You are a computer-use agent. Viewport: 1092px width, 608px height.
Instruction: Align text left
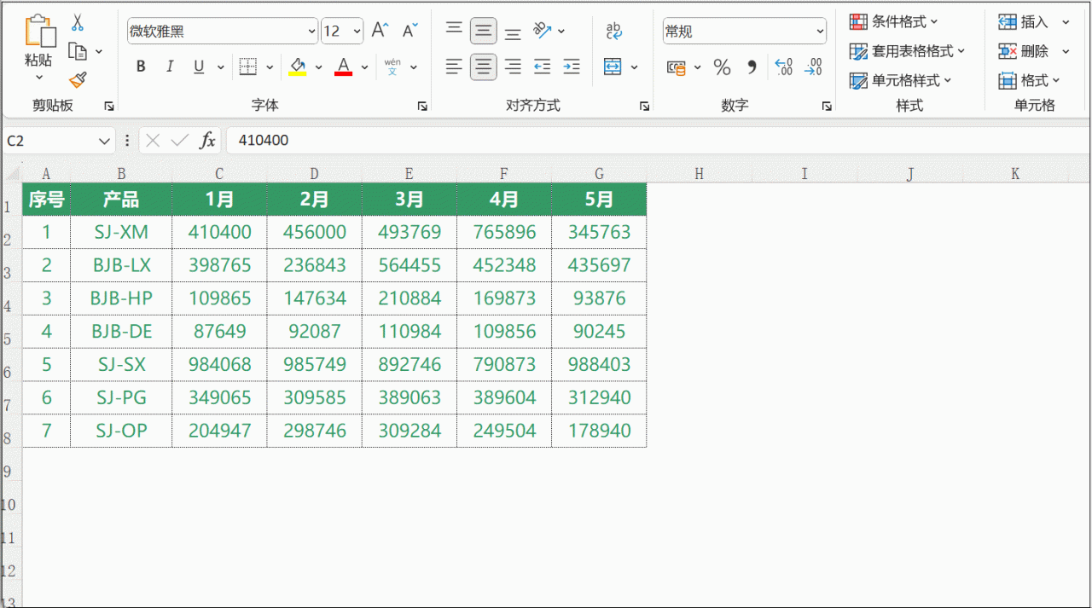click(x=455, y=67)
